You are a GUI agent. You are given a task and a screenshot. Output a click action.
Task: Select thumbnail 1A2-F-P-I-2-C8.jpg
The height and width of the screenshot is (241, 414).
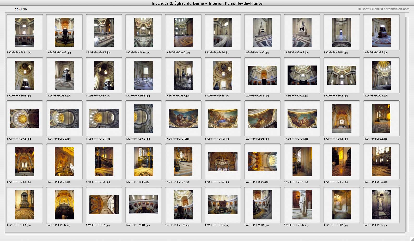[x=144, y=119]
